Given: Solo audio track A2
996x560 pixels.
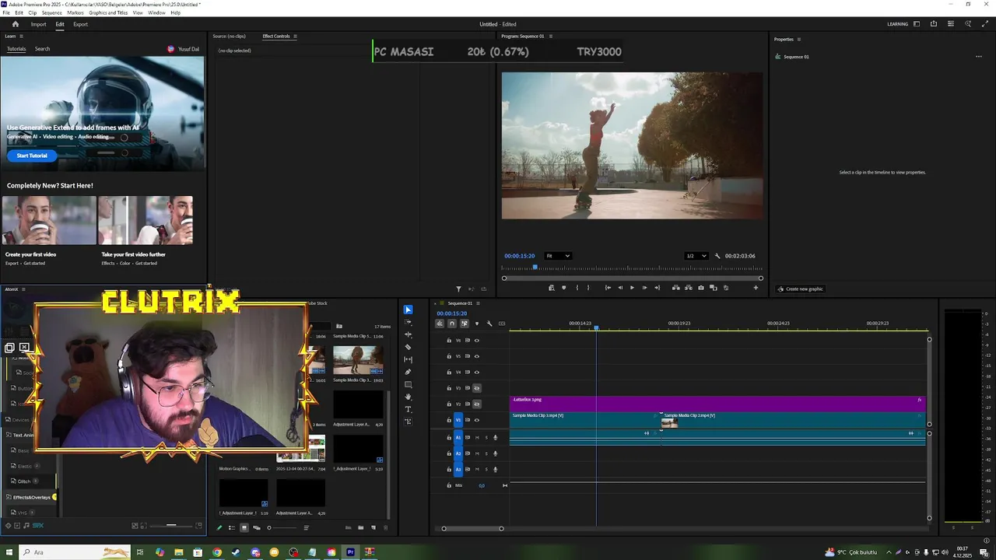Looking at the screenshot, I should [486, 453].
